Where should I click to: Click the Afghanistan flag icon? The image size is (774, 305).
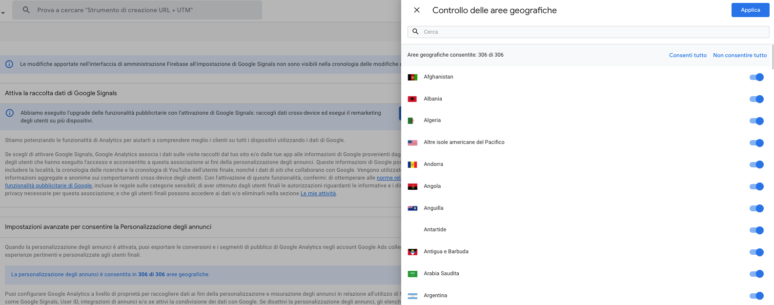click(412, 77)
